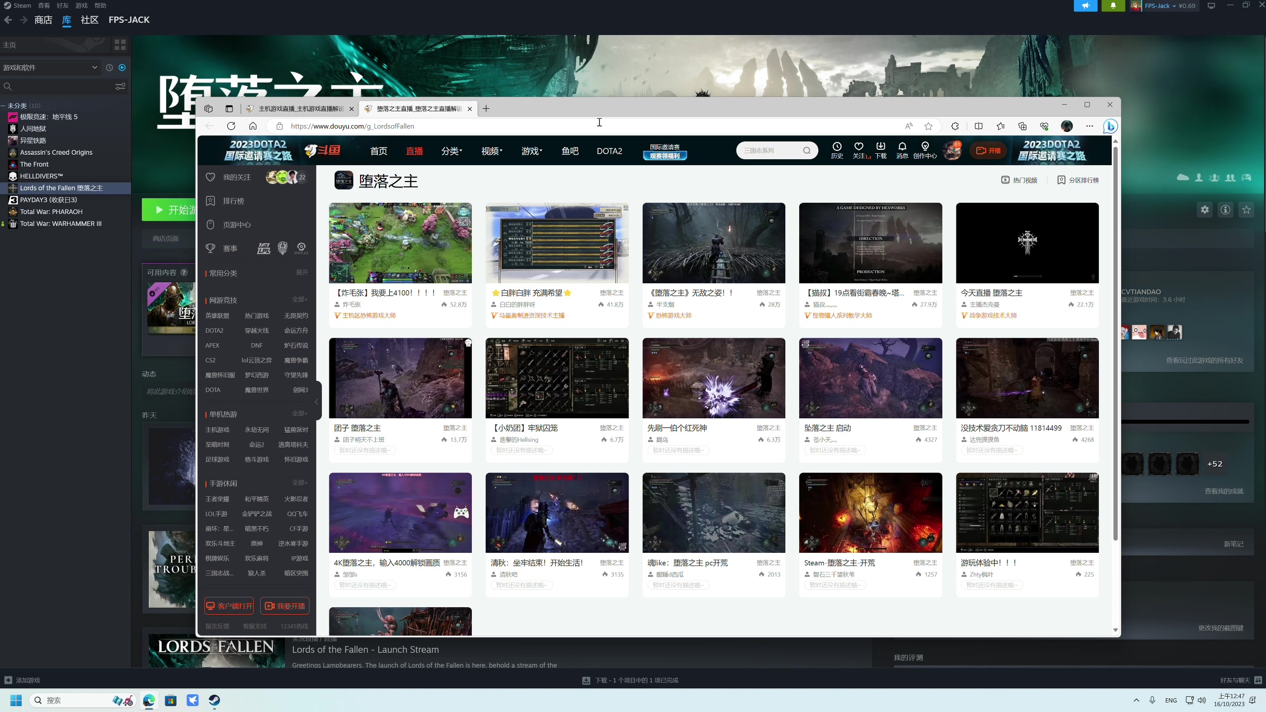Open 排行榜 in Douyu sidebar
1266x712 pixels.
point(233,201)
